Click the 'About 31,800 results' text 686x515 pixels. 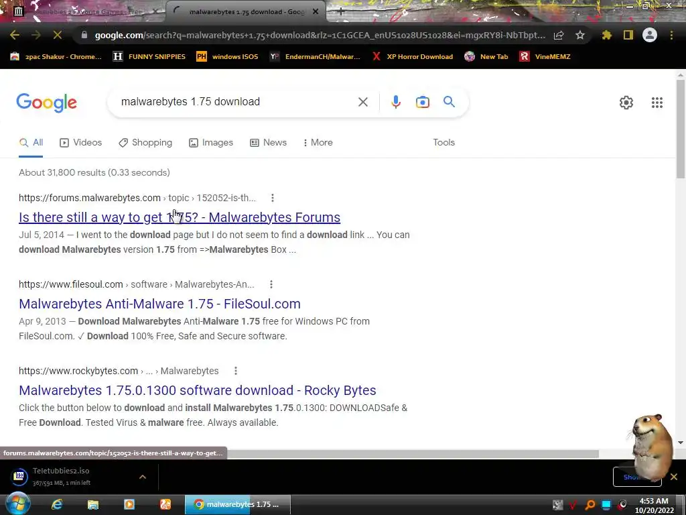point(94,172)
